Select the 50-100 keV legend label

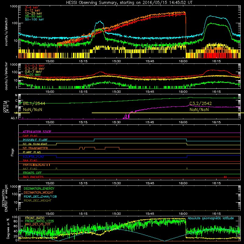34,20
